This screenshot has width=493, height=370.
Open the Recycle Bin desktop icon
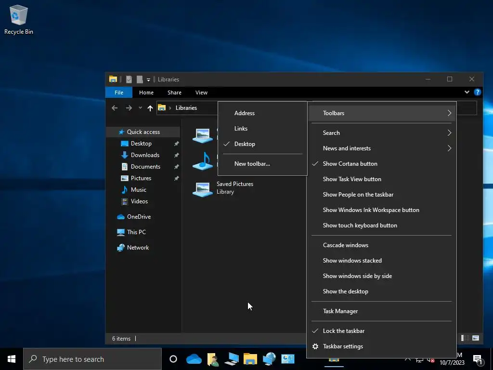19,19
